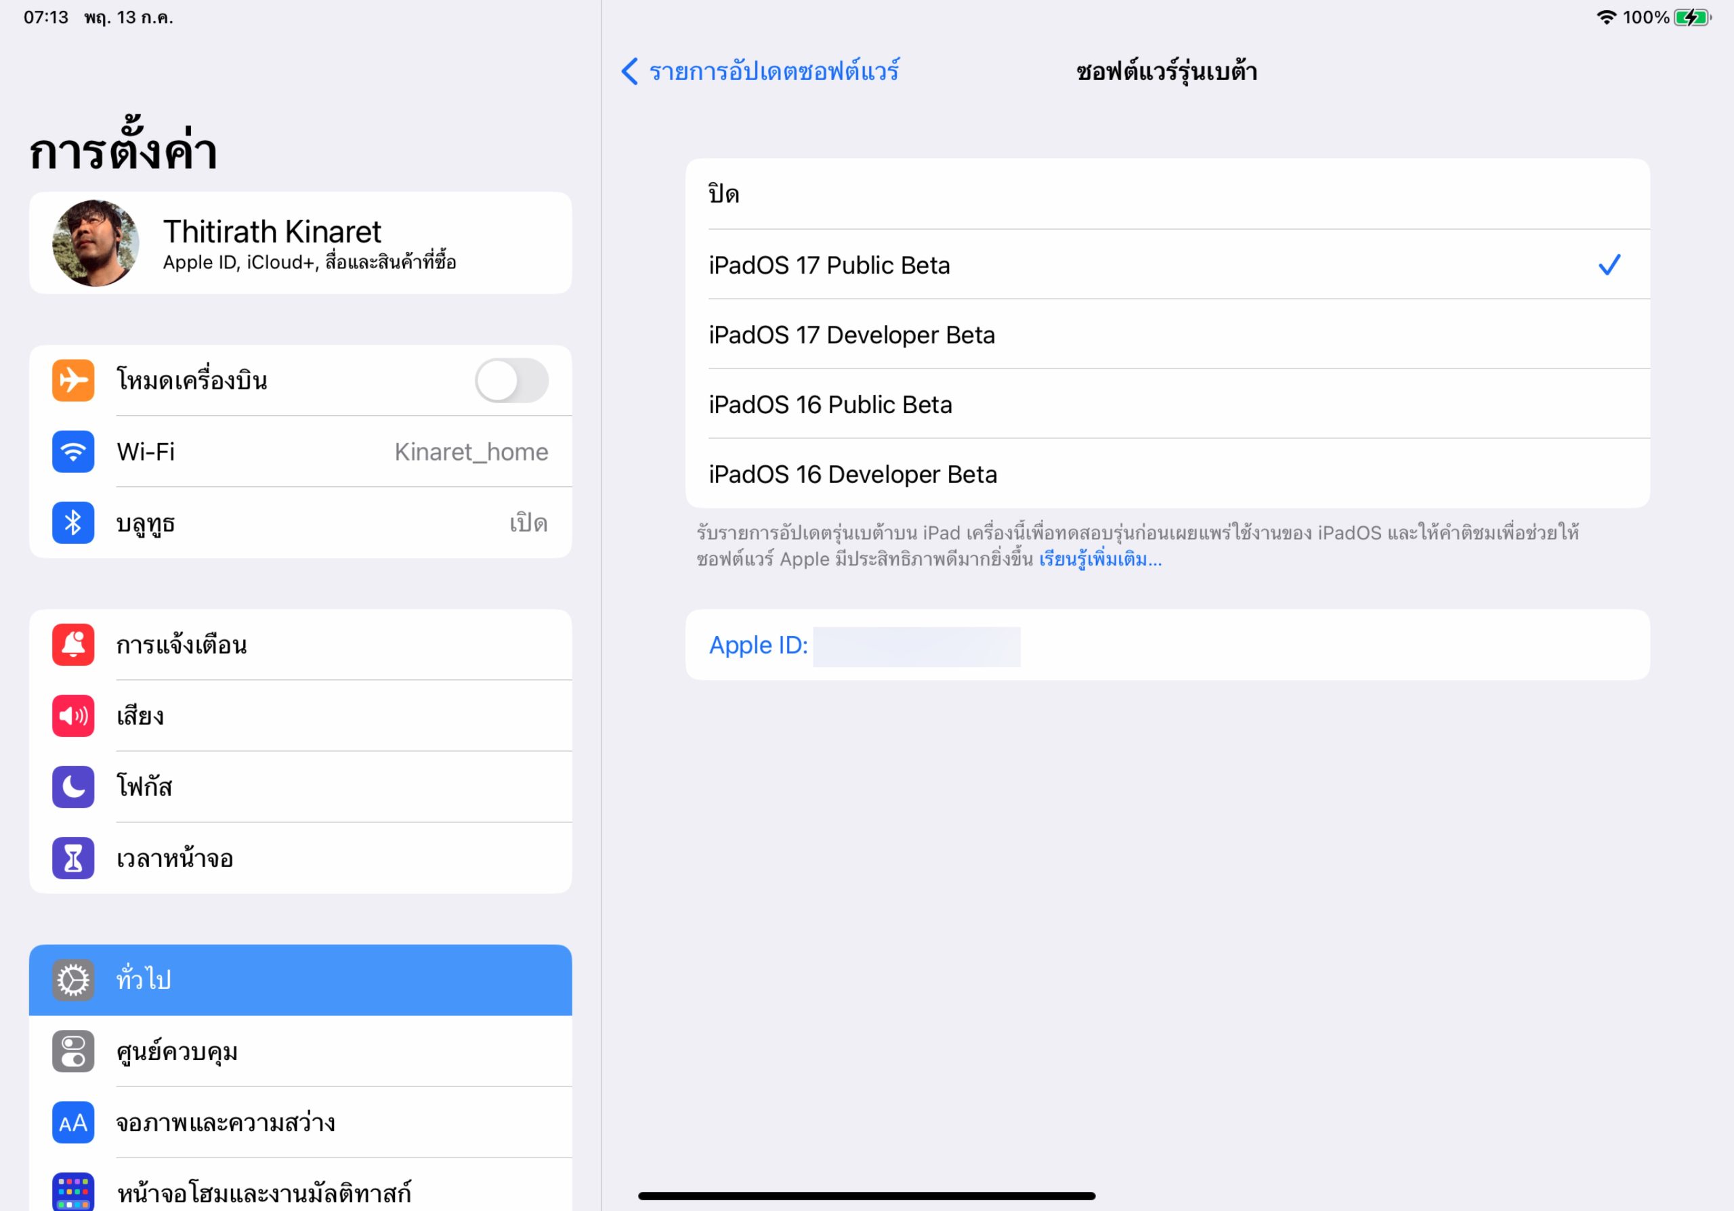Open Wi-Fi settings via its blue icon
The height and width of the screenshot is (1211, 1734).
pos(73,452)
